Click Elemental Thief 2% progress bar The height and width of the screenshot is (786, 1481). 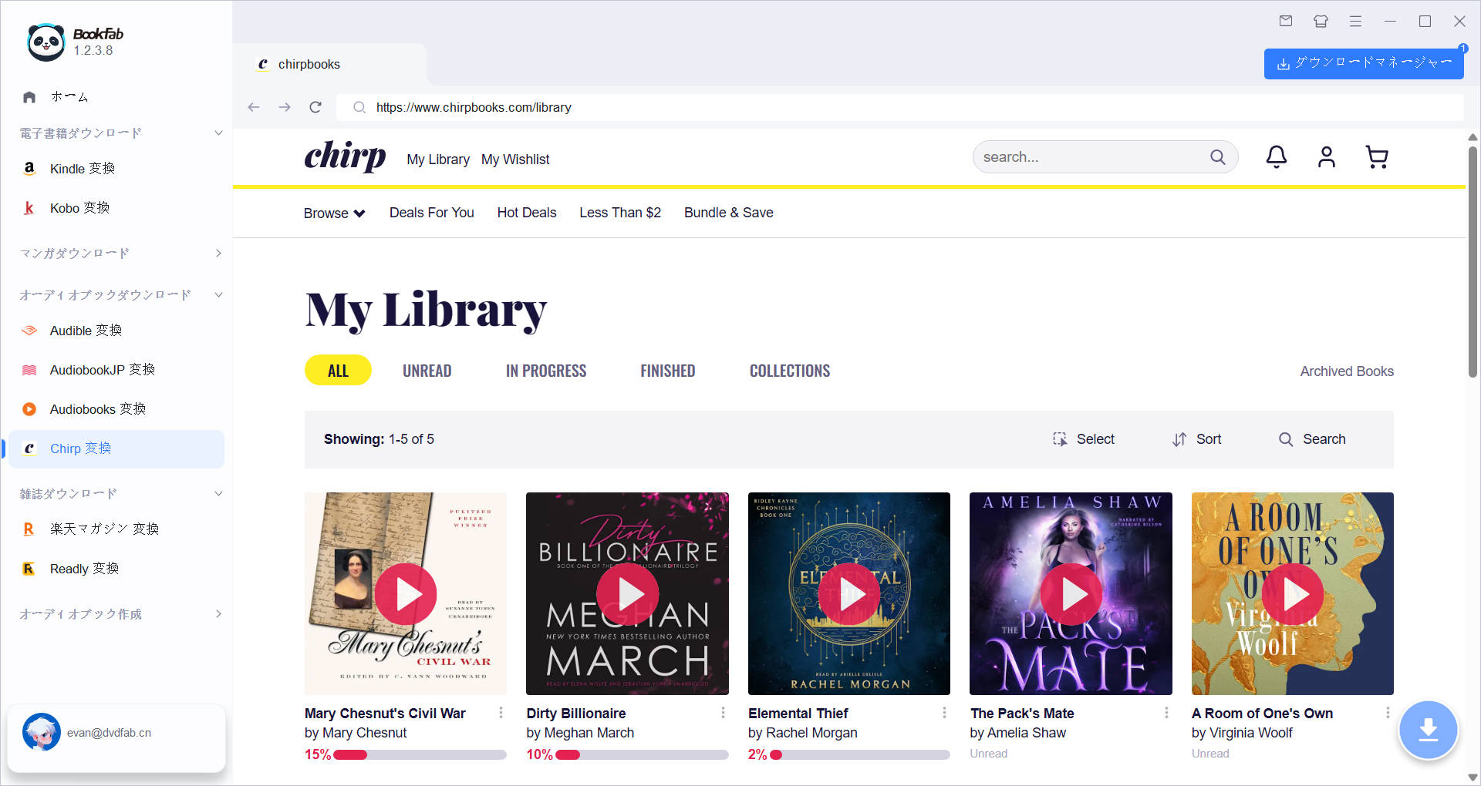pos(859,755)
